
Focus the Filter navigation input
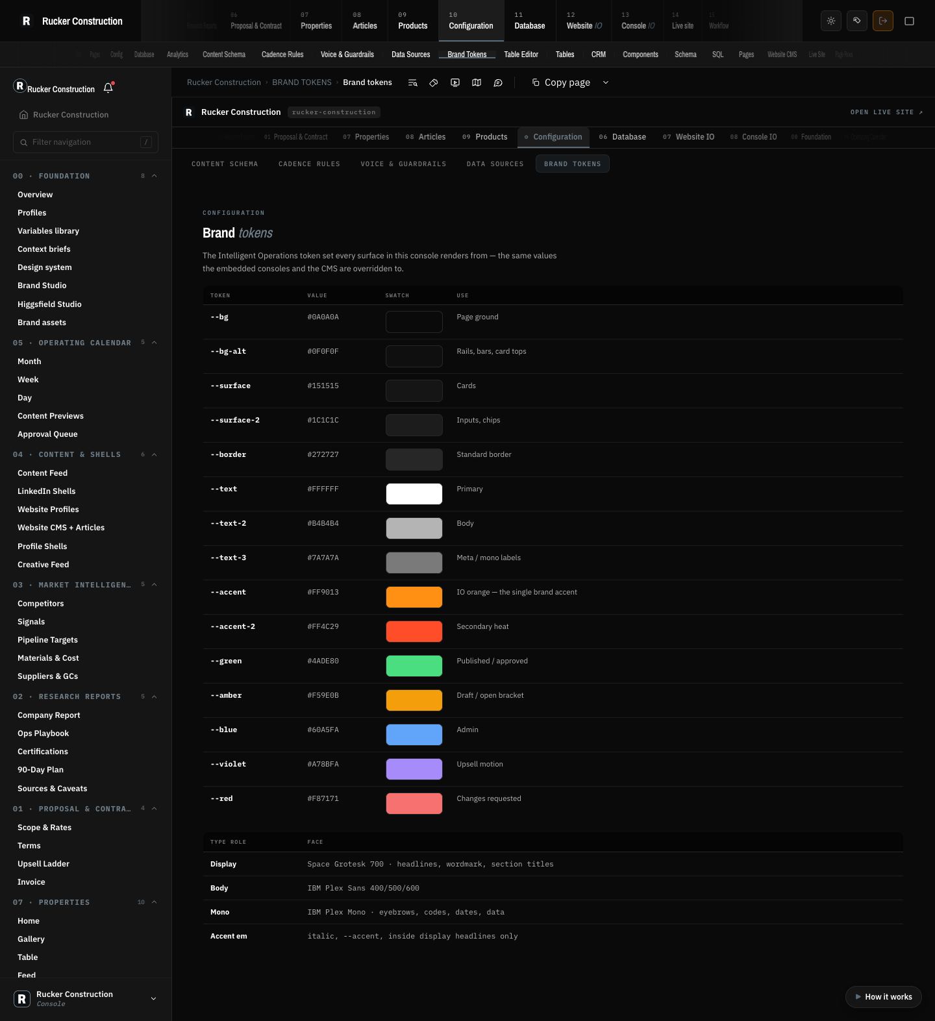click(86, 142)
